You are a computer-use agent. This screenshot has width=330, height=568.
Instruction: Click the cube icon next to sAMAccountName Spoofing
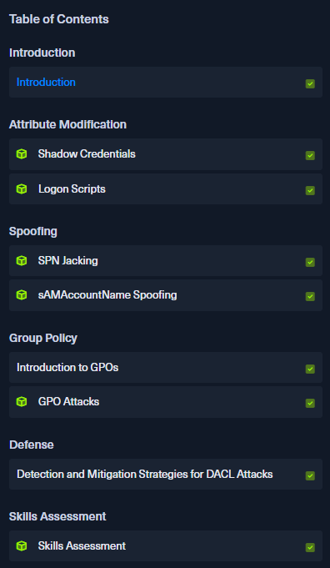coord(22,295)
